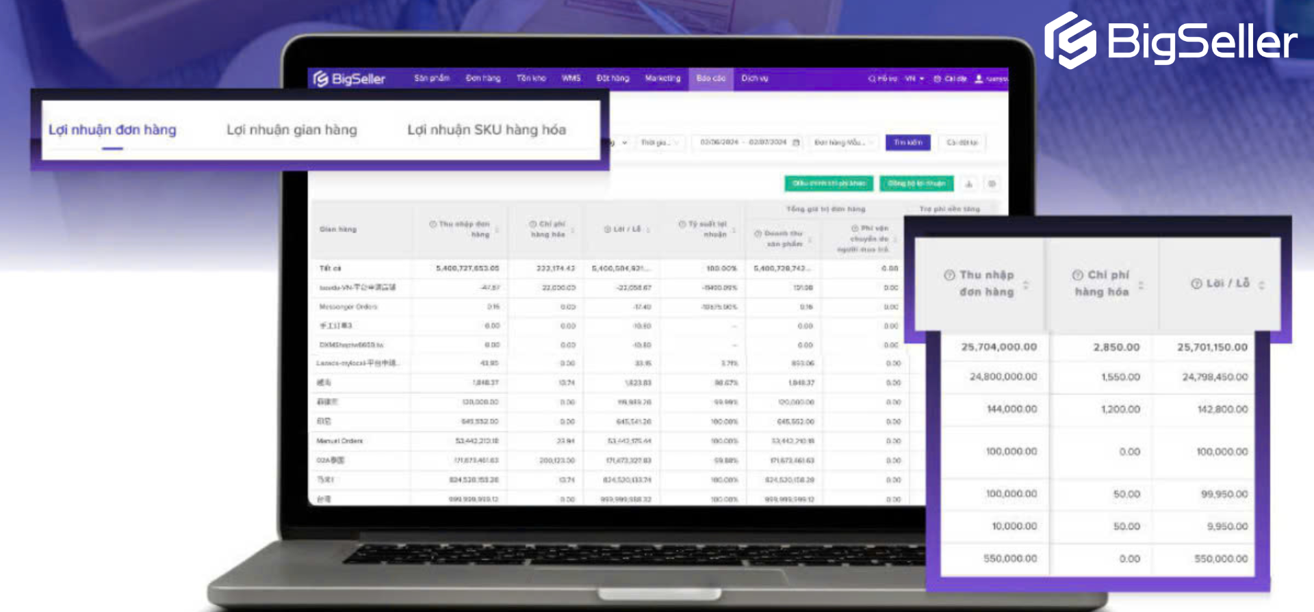Click the date range input field
Image resolution: width=1314 pixels, height=612 pixels.
743,142
